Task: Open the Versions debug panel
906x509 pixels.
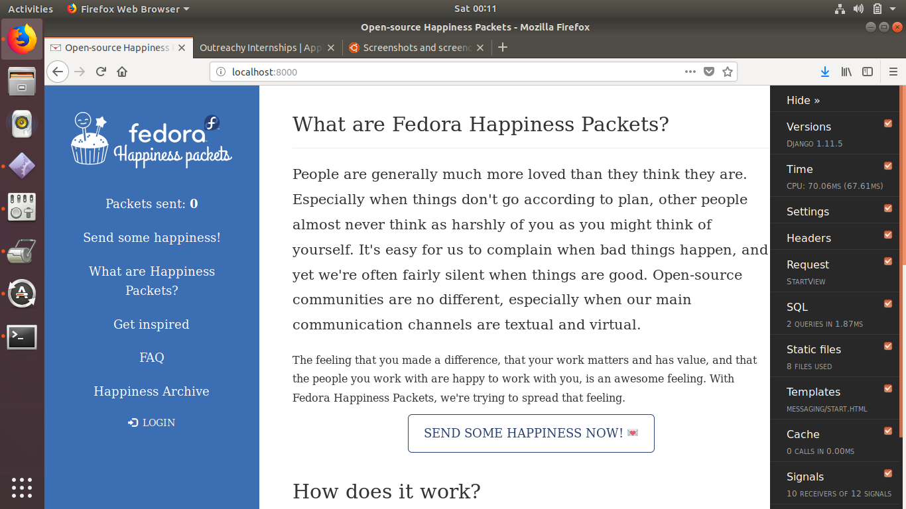Action: [x=809, y=127]
